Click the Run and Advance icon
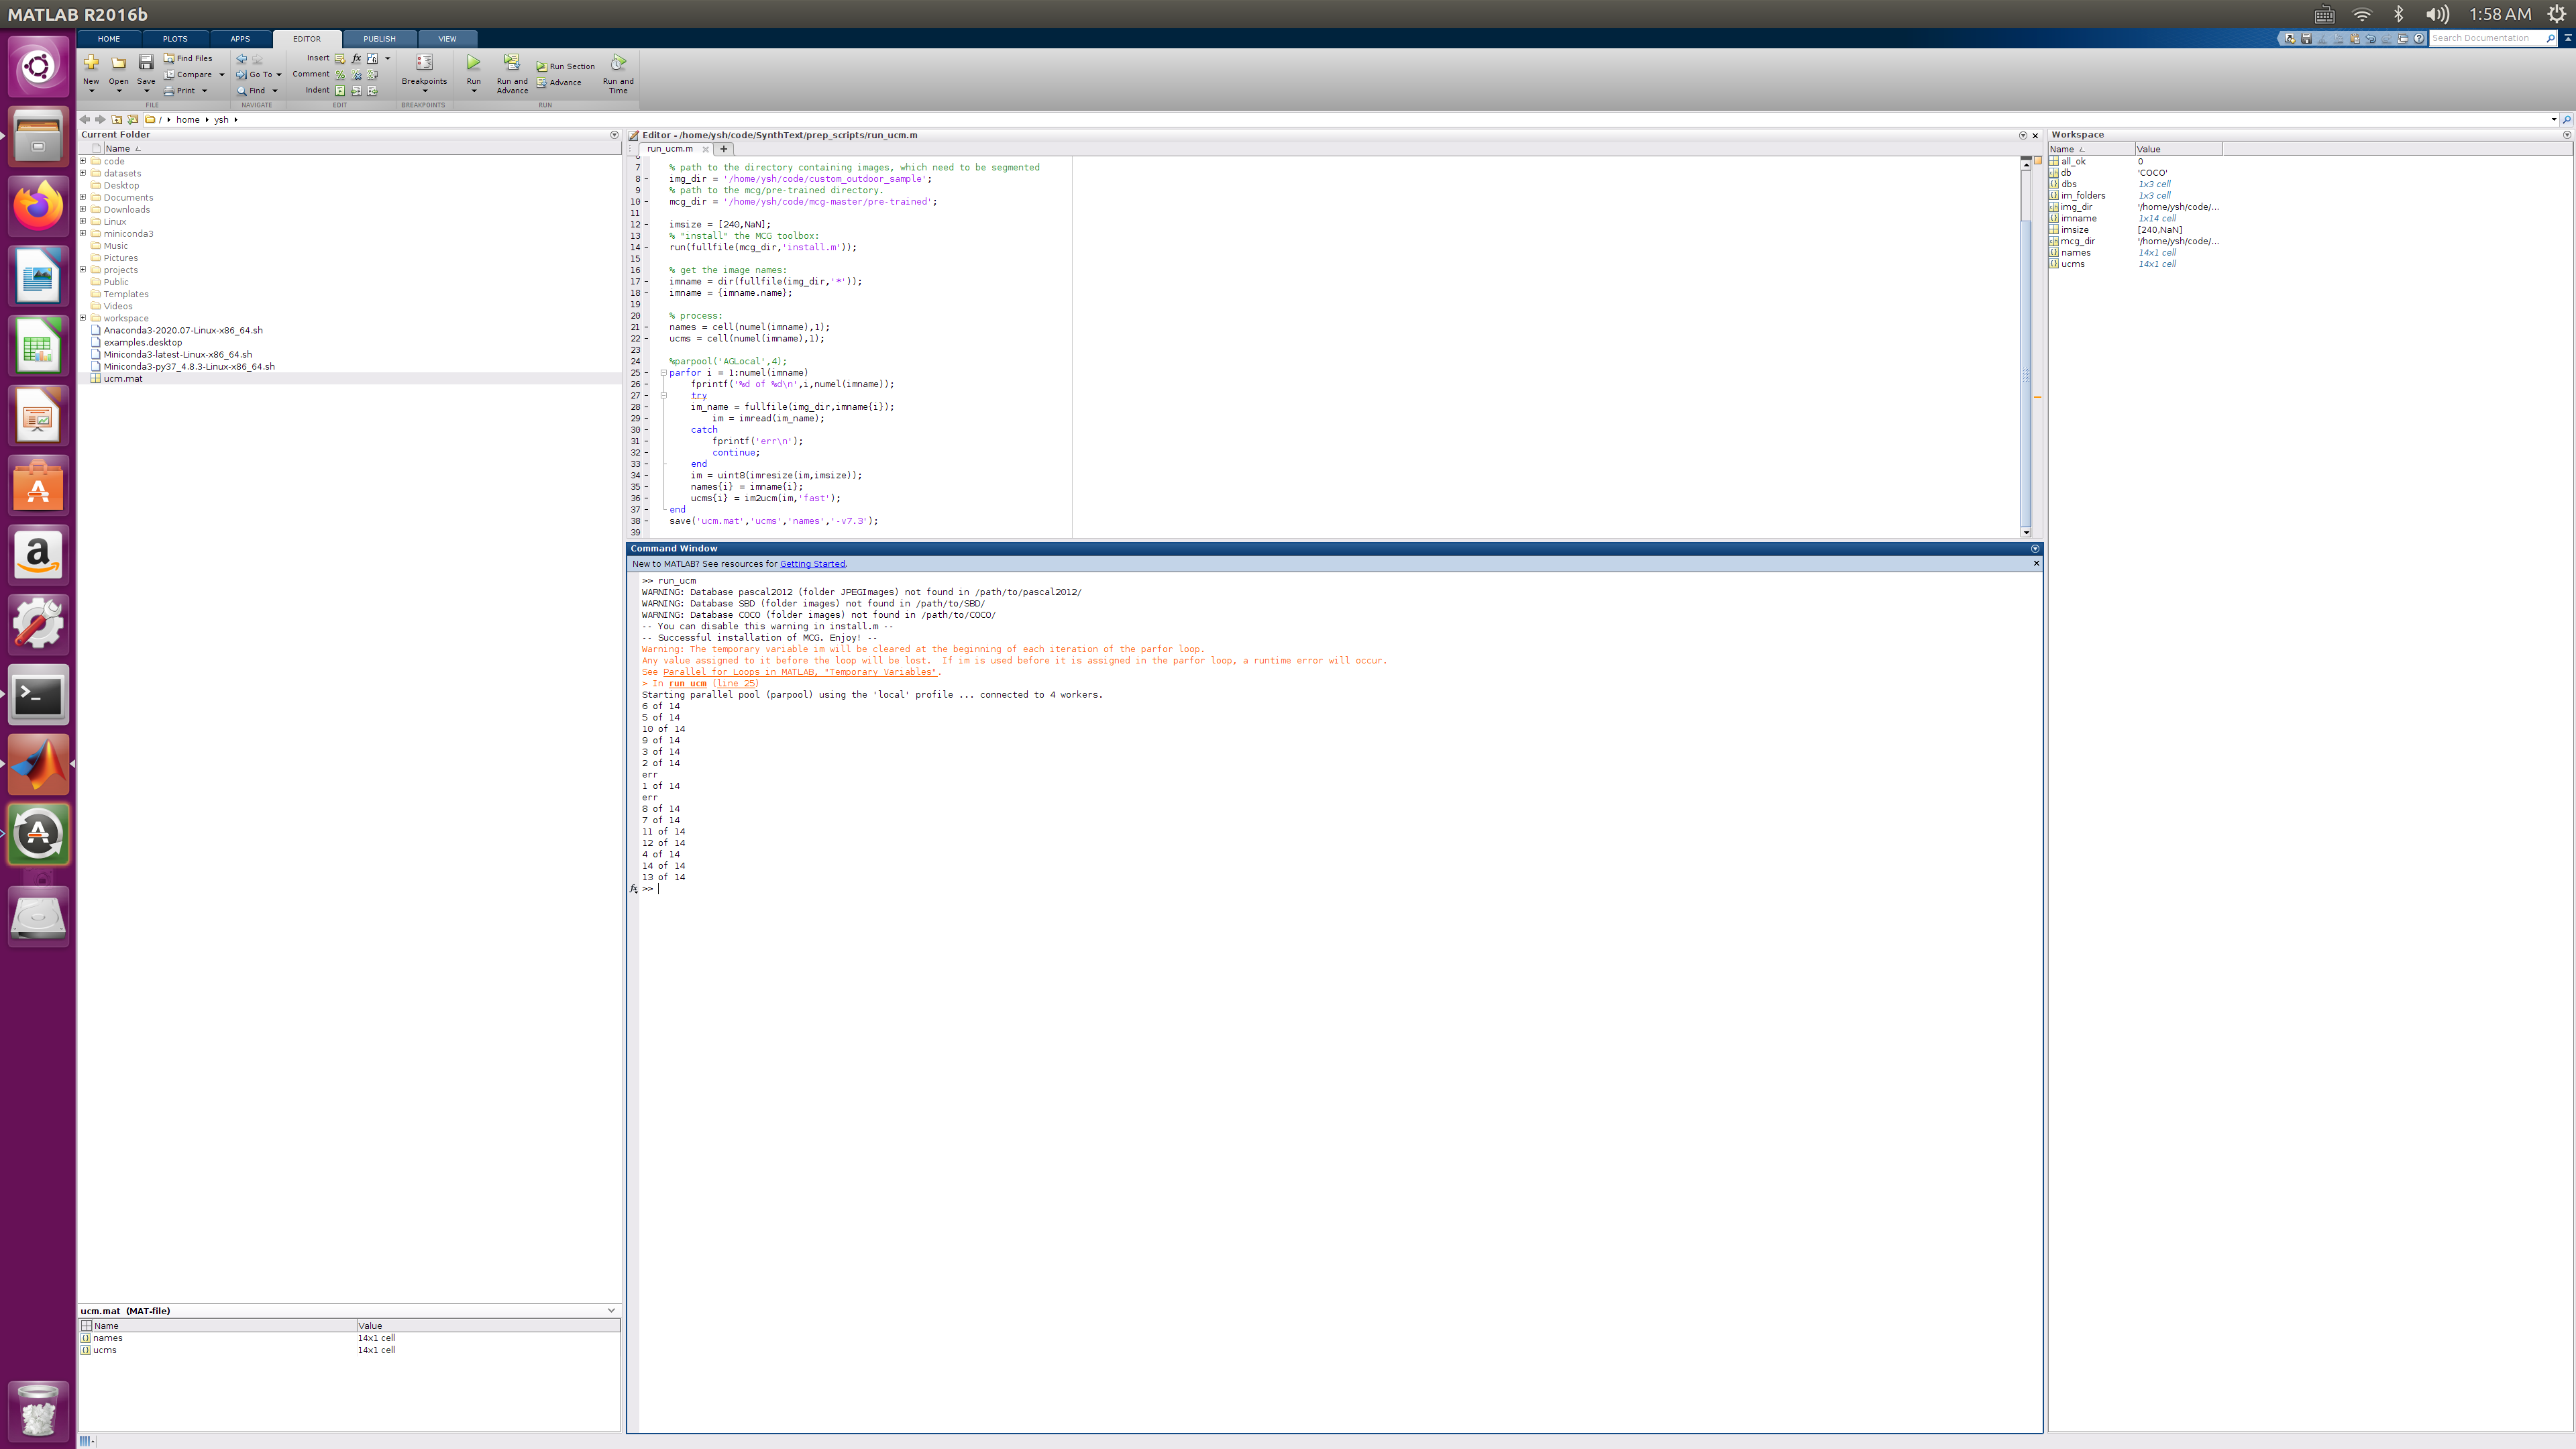 (512, 62)
